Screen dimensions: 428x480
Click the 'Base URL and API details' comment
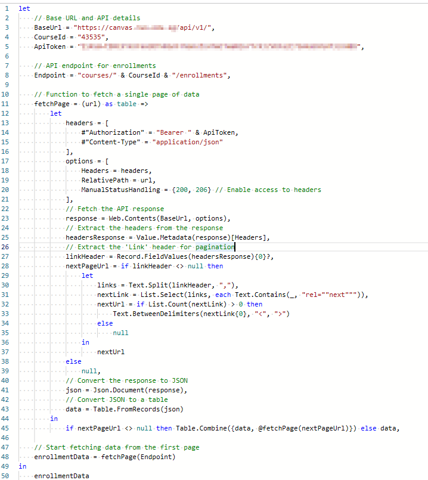87,18
